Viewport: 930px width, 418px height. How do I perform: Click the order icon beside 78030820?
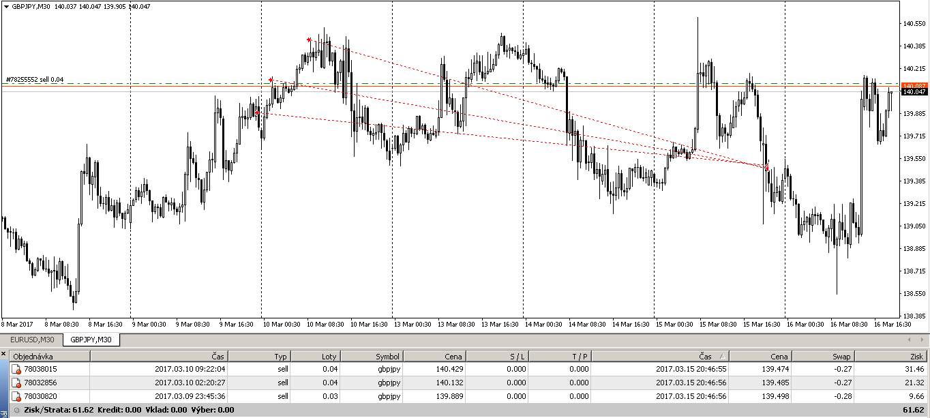click(16, 395)
